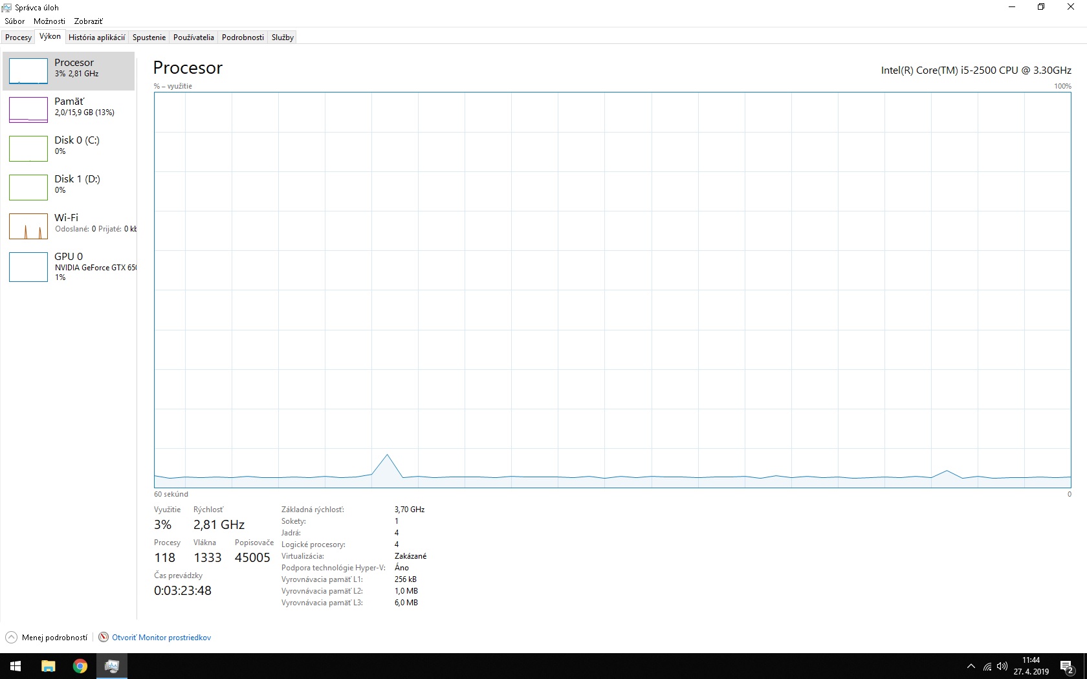Open Disk 0 (C:) performance view
Image resolution: width=1087 pixels, height=679 pixels.
[x=69, y=148]
